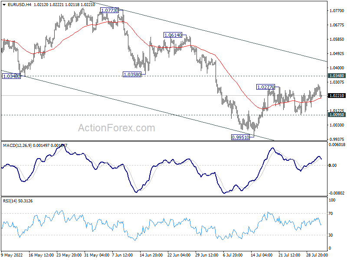Select the 1.07700 price axis value

337,10
